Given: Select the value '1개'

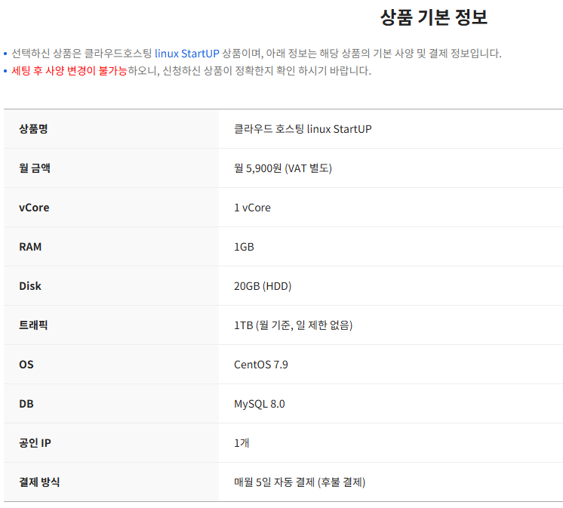Looking at the screenshot, I should pyautogui.click(x=242, y=442).
